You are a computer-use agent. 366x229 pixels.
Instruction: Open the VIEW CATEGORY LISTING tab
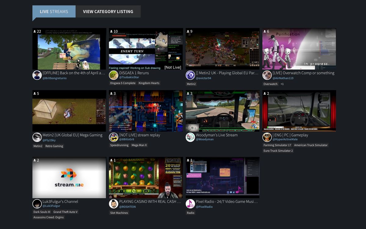tap(108, 11)
